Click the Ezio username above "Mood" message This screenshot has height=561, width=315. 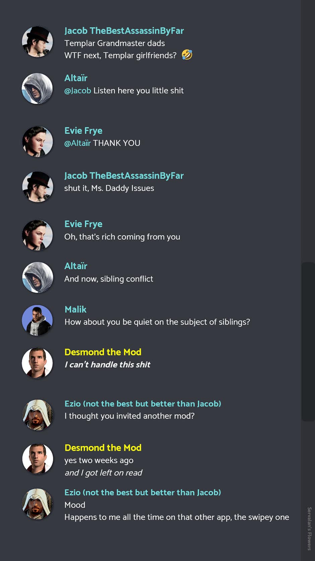point(143,492)
